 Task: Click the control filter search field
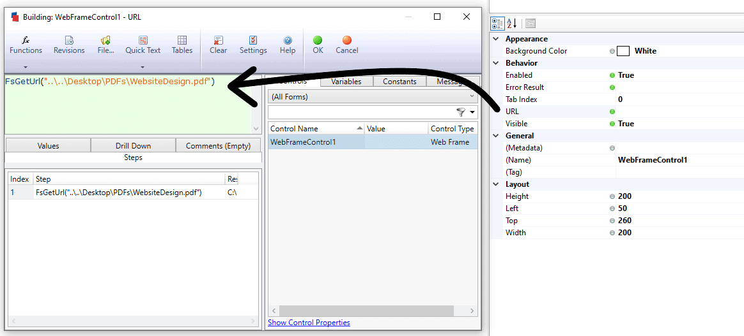[360, 112]
